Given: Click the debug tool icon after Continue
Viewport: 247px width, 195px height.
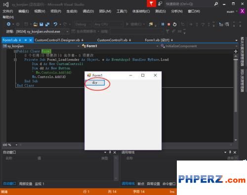Looking at the screenshot, I should pyautogui.click(x=151, y=24).
